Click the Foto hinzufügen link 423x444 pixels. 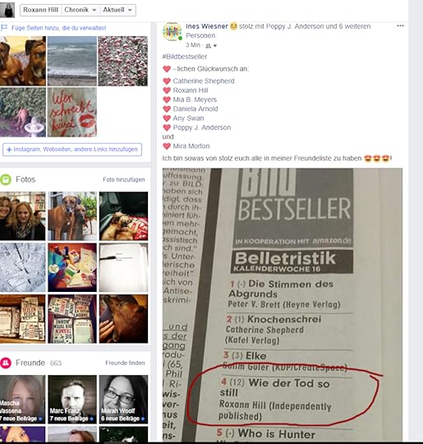[x=124, y=179]
